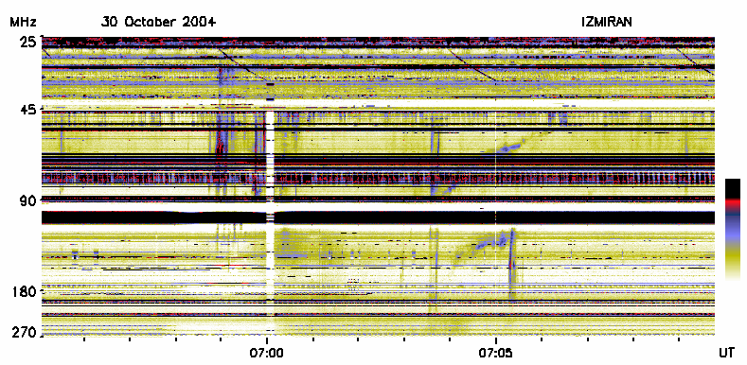Click the IZMIRAN observatory title text
This screenshot has width=747, height=365.
tap(607, 22)
